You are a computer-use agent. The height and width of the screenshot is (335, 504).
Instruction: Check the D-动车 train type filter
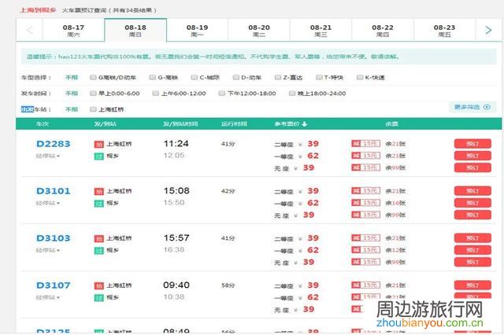click(236, 77)
